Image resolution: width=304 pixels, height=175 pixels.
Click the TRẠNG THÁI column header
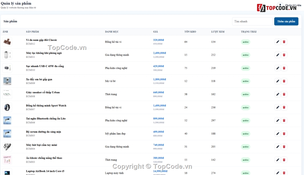tap(249, 32)
